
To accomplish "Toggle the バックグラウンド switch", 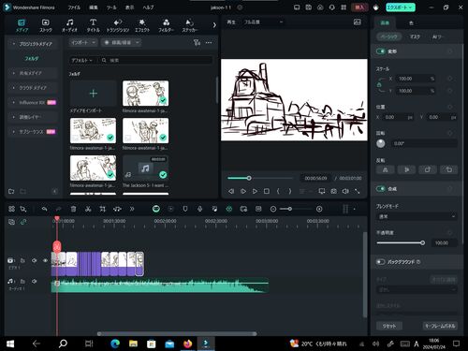I will pyautogui.click(x=380, y=261).
